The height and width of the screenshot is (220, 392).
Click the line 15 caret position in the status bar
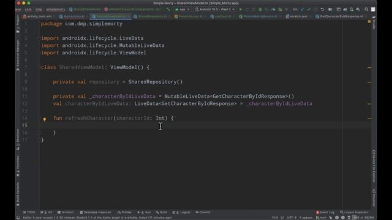pos(275,218)
